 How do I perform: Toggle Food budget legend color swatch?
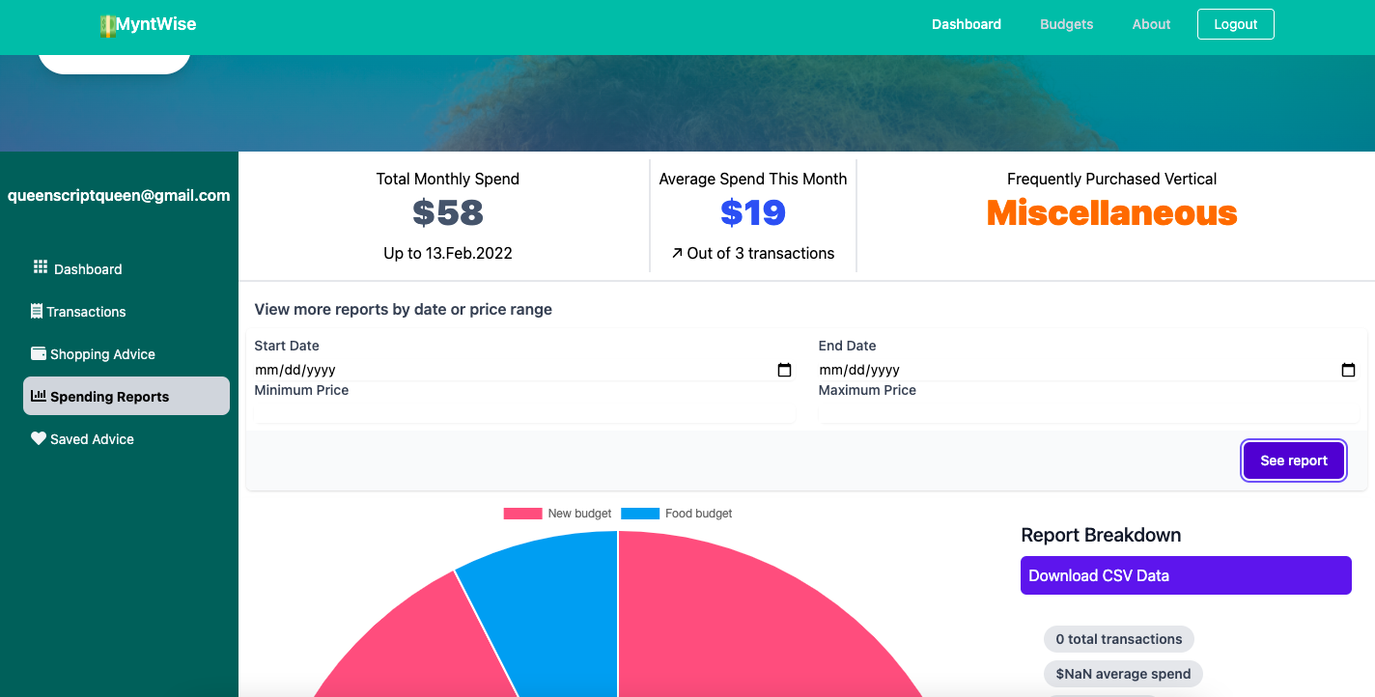(x=640, y=514)
